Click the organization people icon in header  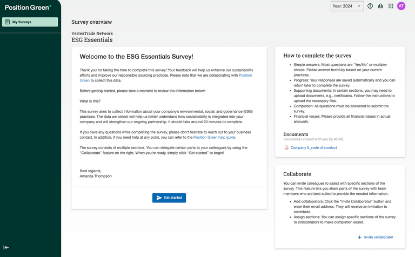(x=380, y=6)
